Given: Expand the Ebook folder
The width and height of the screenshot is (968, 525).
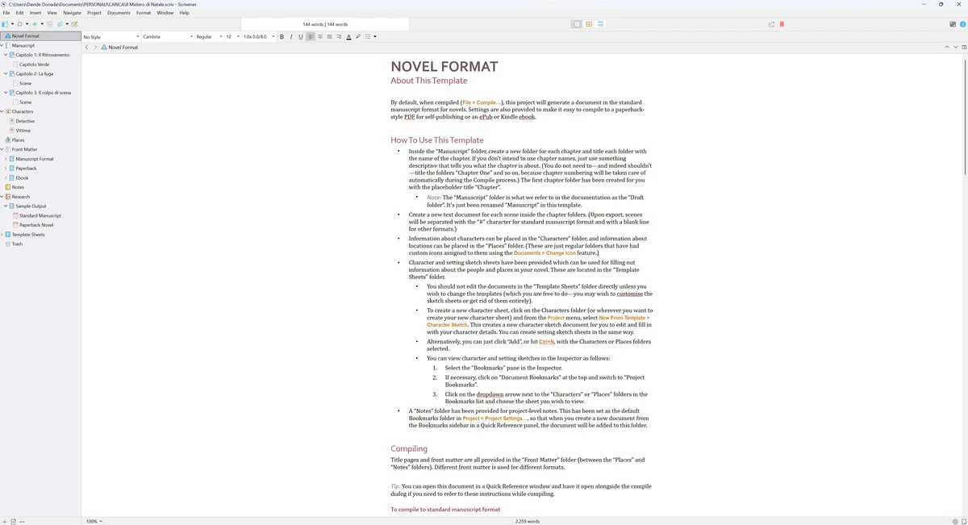Looking at the screenshot, I should click(x=6, y=177).
